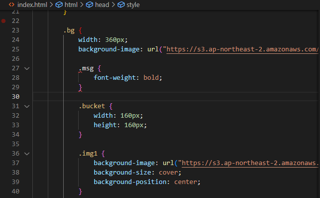Open the amazonaws URL on line 37
Viewport: 320px width, 198px height.
coord(250,163)
